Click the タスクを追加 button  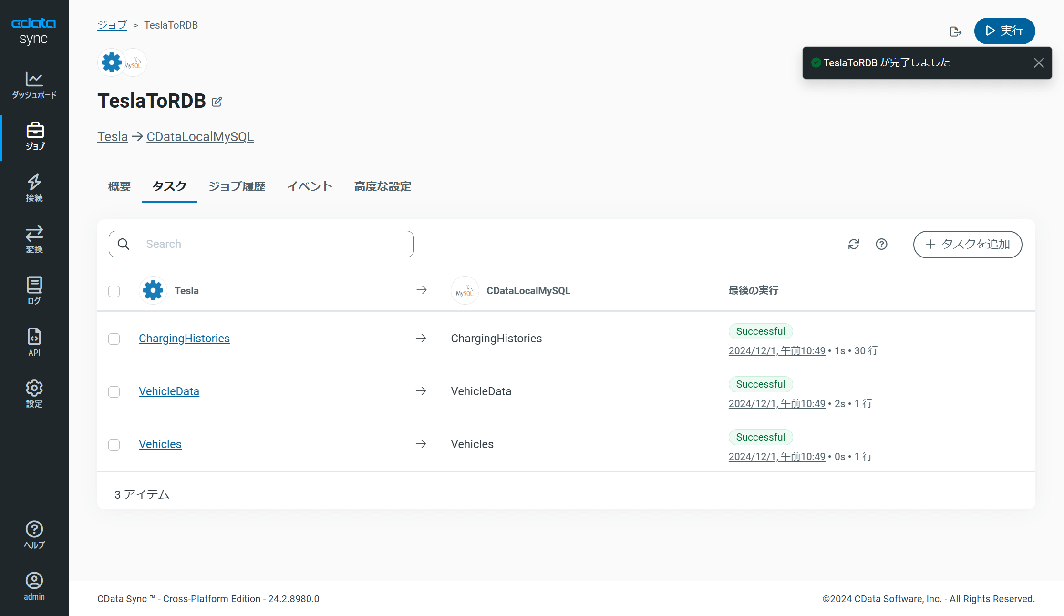pyautogui.click(x=967, y=244)
